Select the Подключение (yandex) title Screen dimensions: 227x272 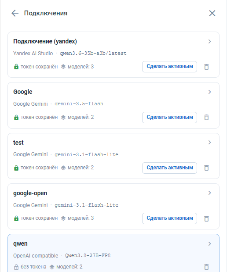pyautogui.click(x=45, y=42)
